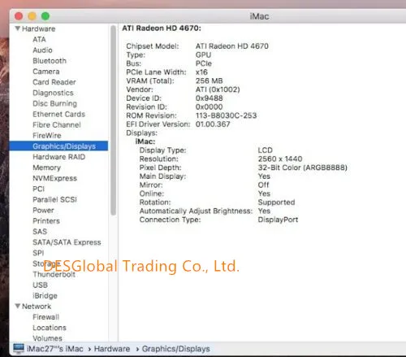
Task: Open the SAS entry
Action: (x=40, y=232)
